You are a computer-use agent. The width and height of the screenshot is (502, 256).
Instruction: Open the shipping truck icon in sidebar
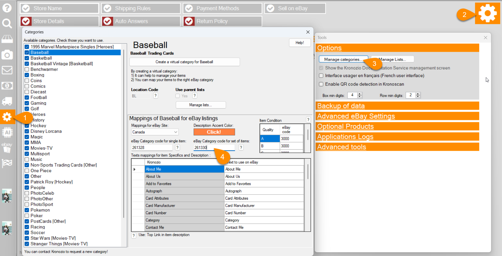pos(7,101)
